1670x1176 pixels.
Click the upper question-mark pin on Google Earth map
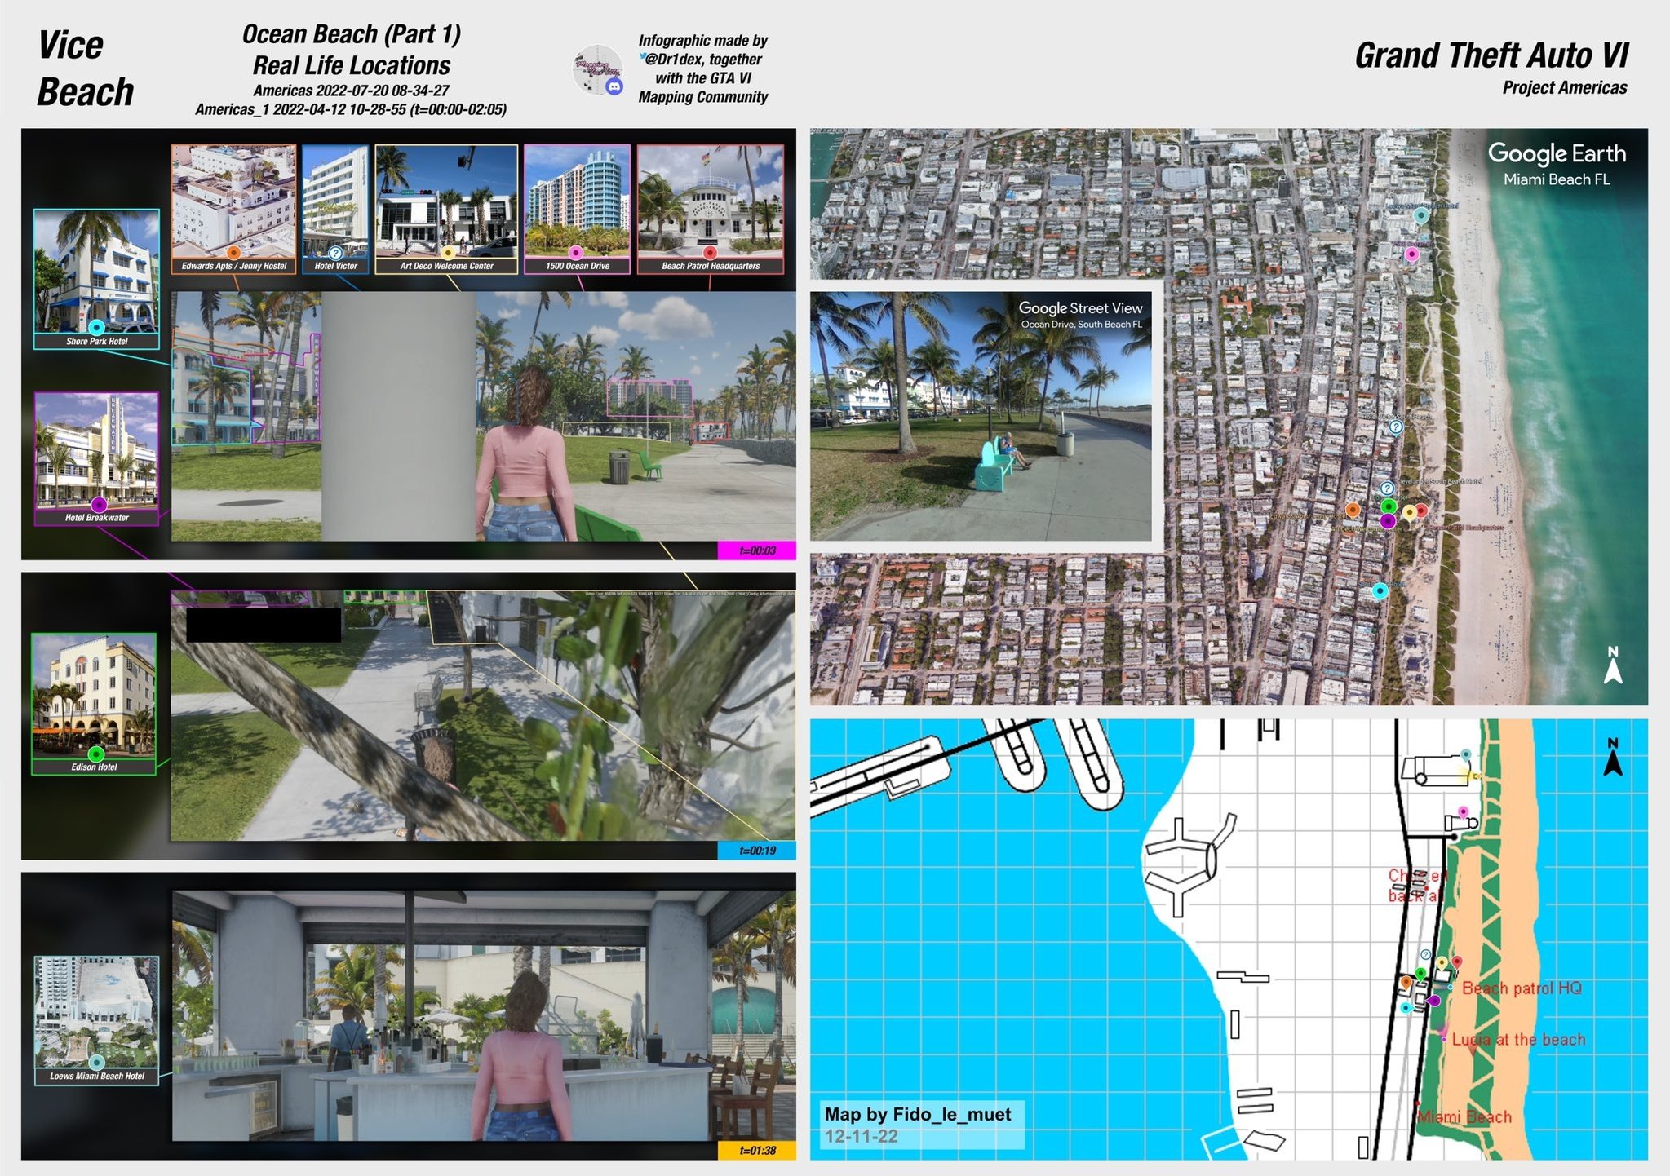tap(1396, 427)
